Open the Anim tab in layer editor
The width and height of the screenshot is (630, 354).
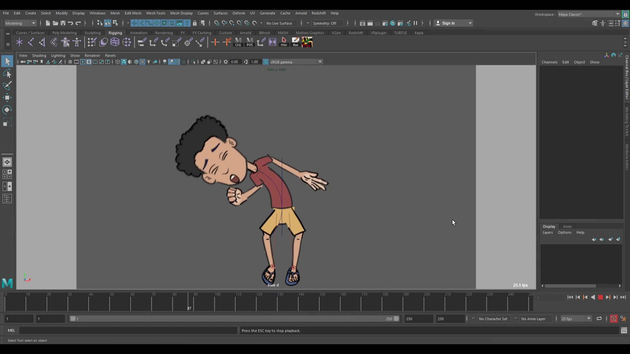(567, 227)
